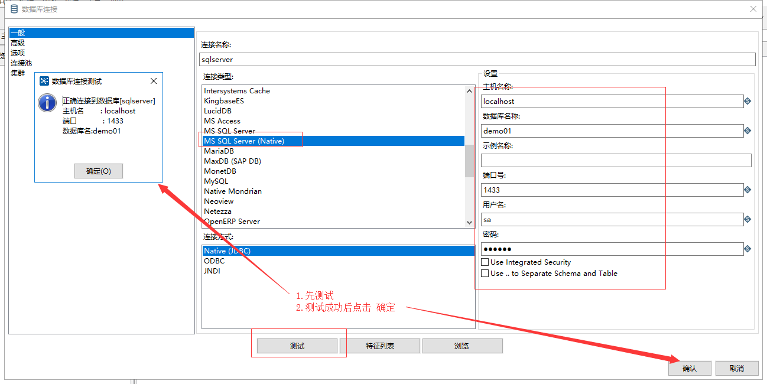Choose ODBC as the connection method
Viewport: 767px width, 384px height.
pos(216,261)
